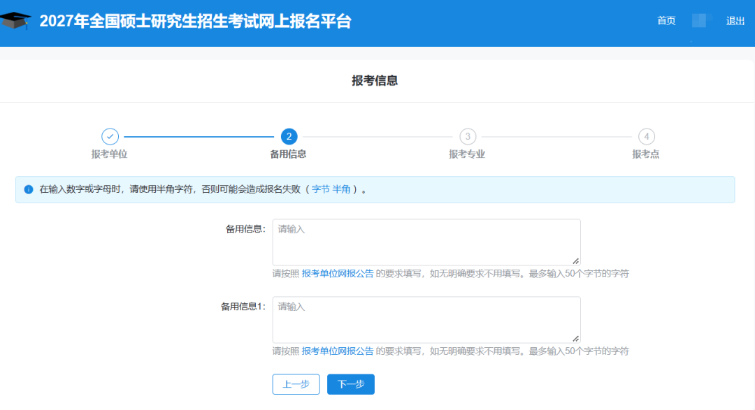Select the 报考单位 step label

(109, 154)
